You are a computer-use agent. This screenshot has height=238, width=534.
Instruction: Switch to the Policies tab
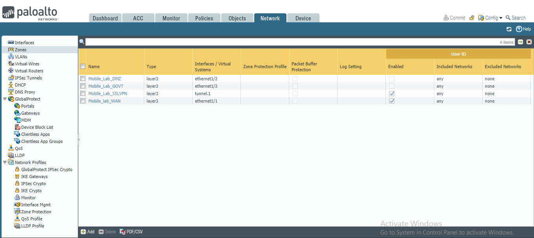204,18
